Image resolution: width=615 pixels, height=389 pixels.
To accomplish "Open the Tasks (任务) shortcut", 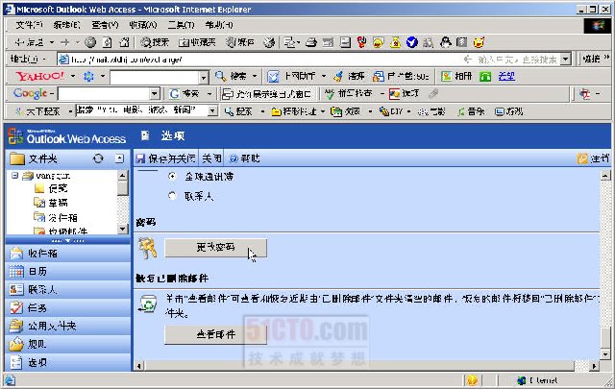I will 37,307.
